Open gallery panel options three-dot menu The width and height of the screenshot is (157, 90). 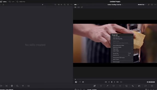pyautogui.click(x=71, y=4)
